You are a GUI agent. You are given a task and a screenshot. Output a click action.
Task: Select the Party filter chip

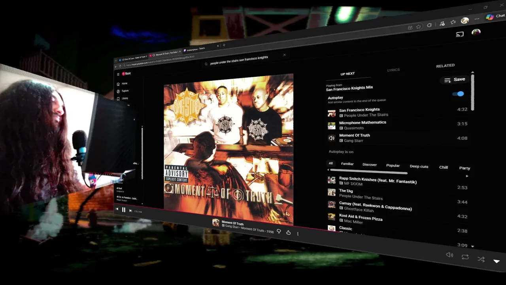[x=465, y=168]
